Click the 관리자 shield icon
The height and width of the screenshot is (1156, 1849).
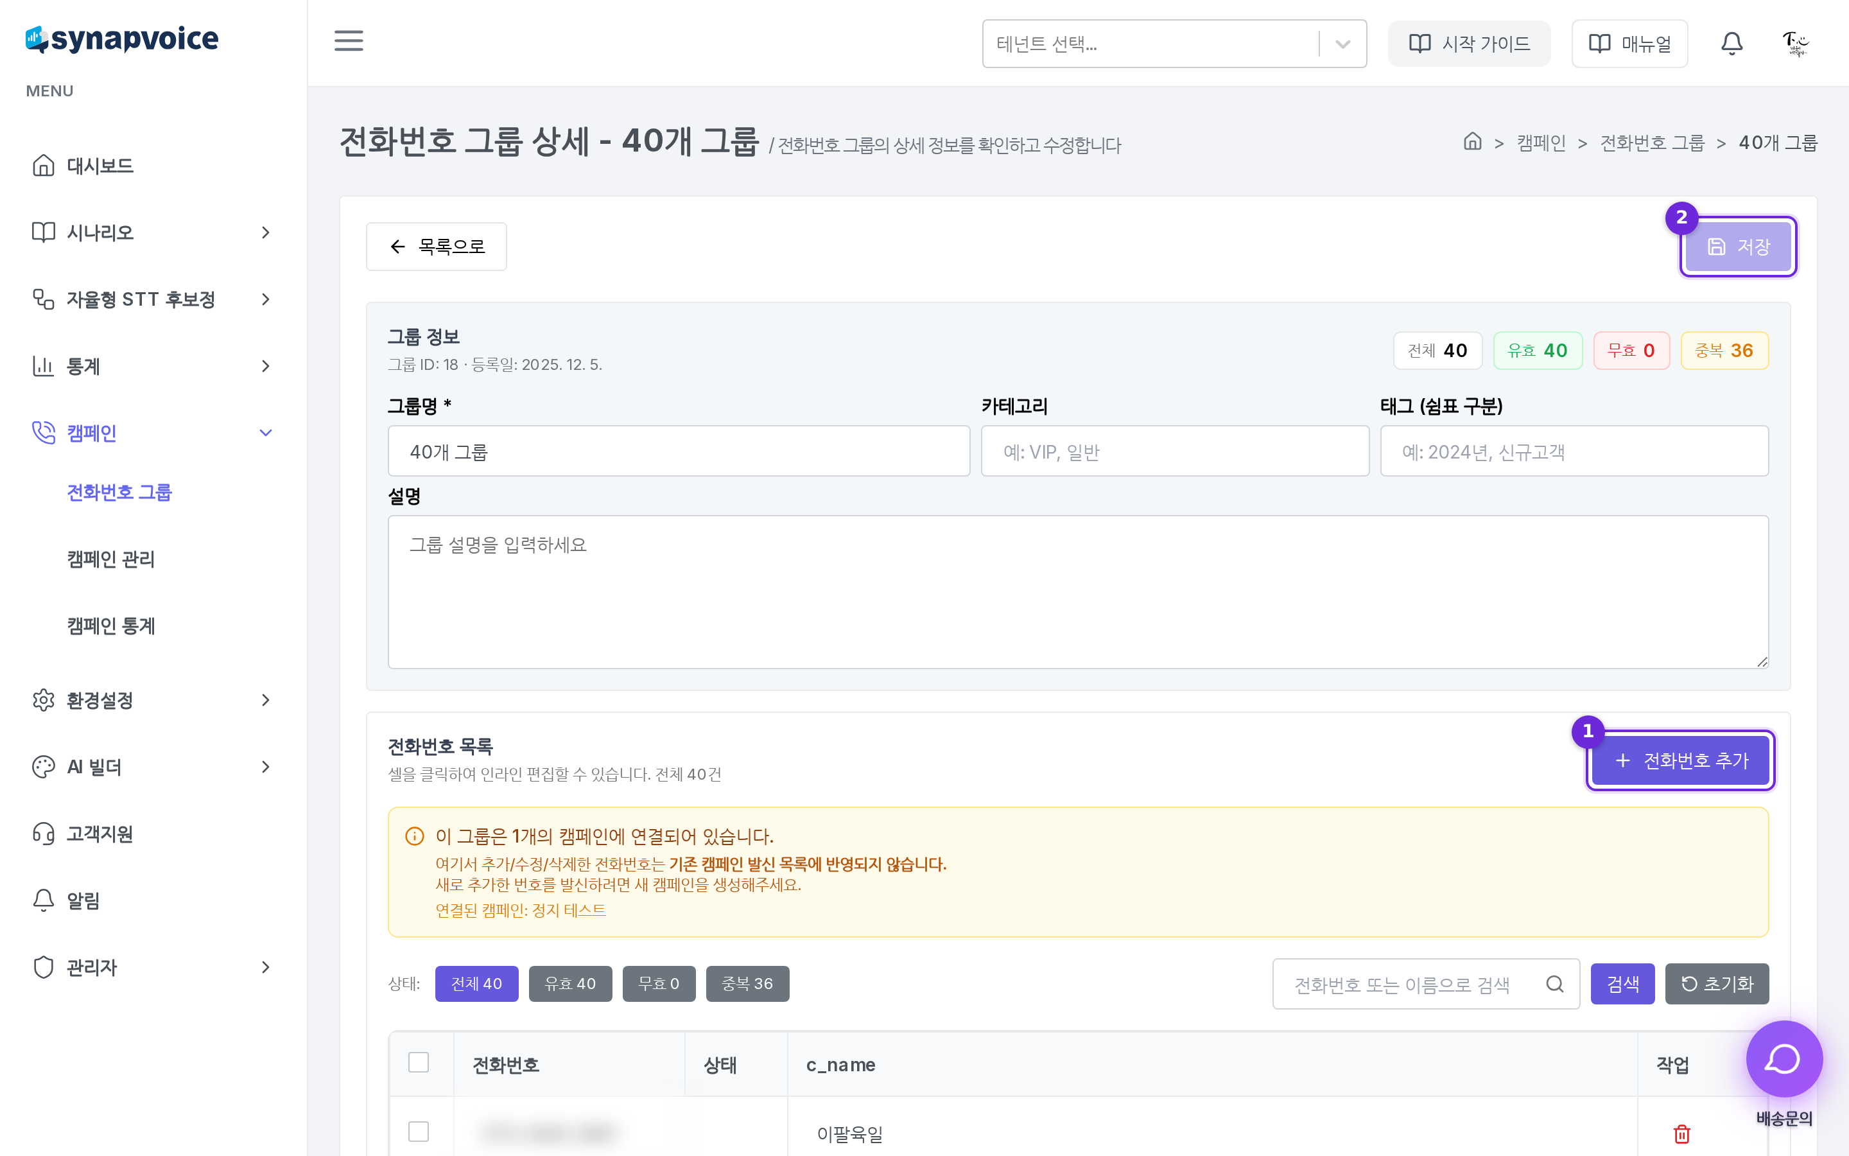click(44, 967)
